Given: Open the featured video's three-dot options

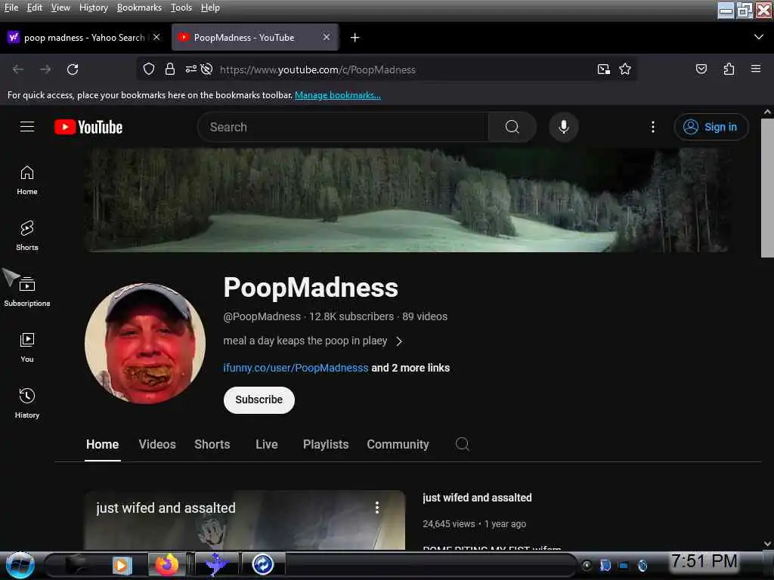Looking at the screenshot, I should [x=376, y=507].
